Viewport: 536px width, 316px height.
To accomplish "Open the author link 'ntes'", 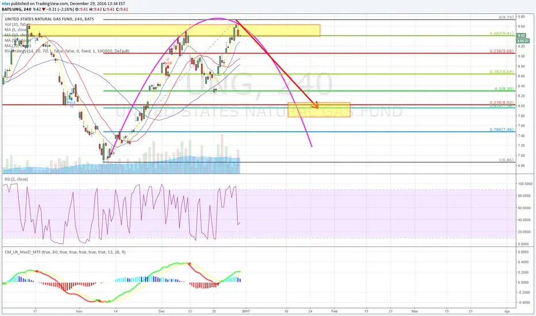I will (6, 3).
